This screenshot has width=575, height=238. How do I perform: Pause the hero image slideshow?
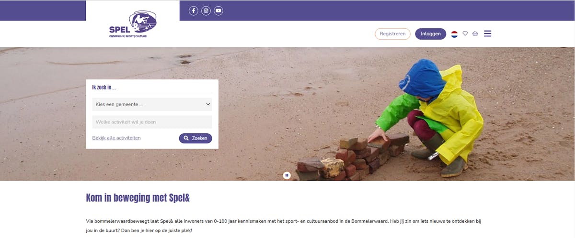(x=287, y=175)
